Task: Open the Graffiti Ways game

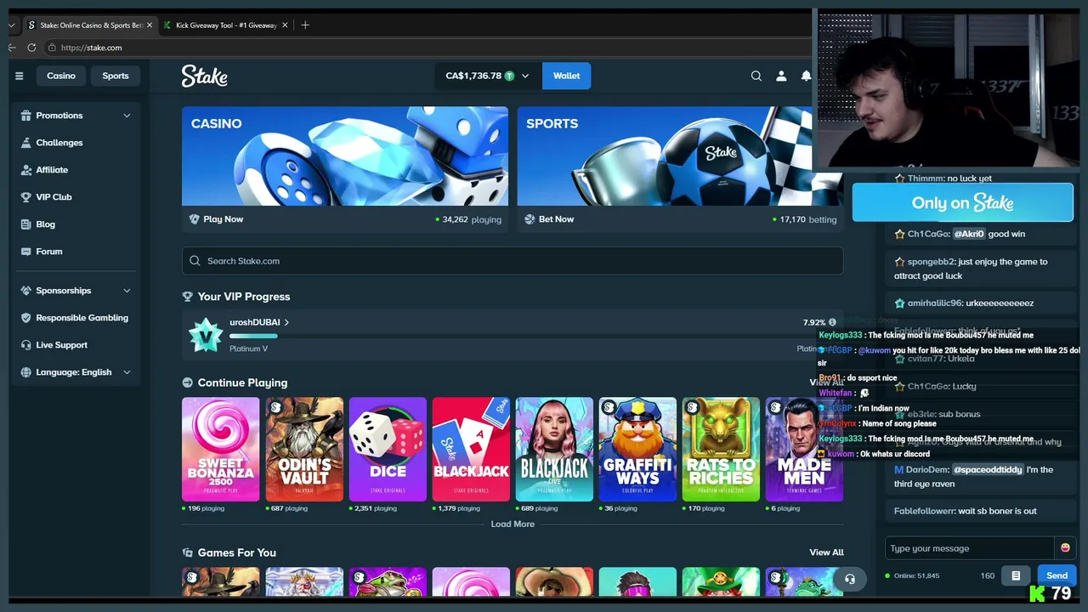Action: (x=637, y=450)
